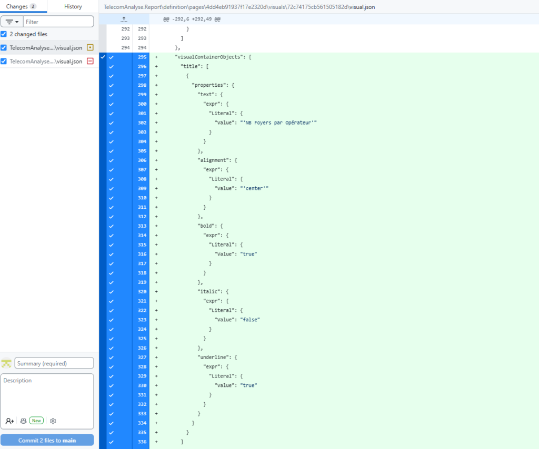Click the "visualContainerObjects" line text

(x=213, y=57)
